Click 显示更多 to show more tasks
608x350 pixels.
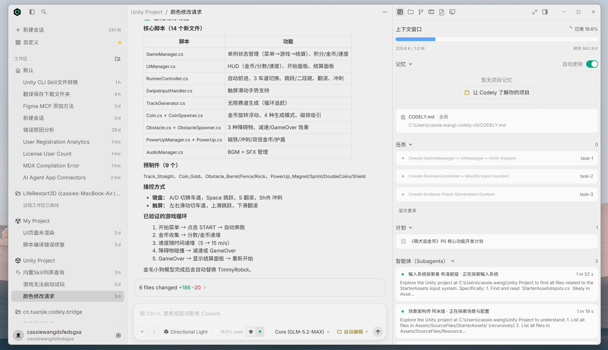408,211
